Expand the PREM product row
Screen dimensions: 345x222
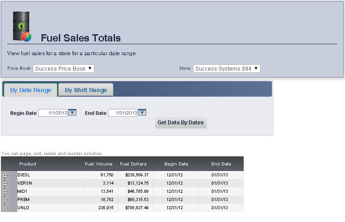(5, 200)
